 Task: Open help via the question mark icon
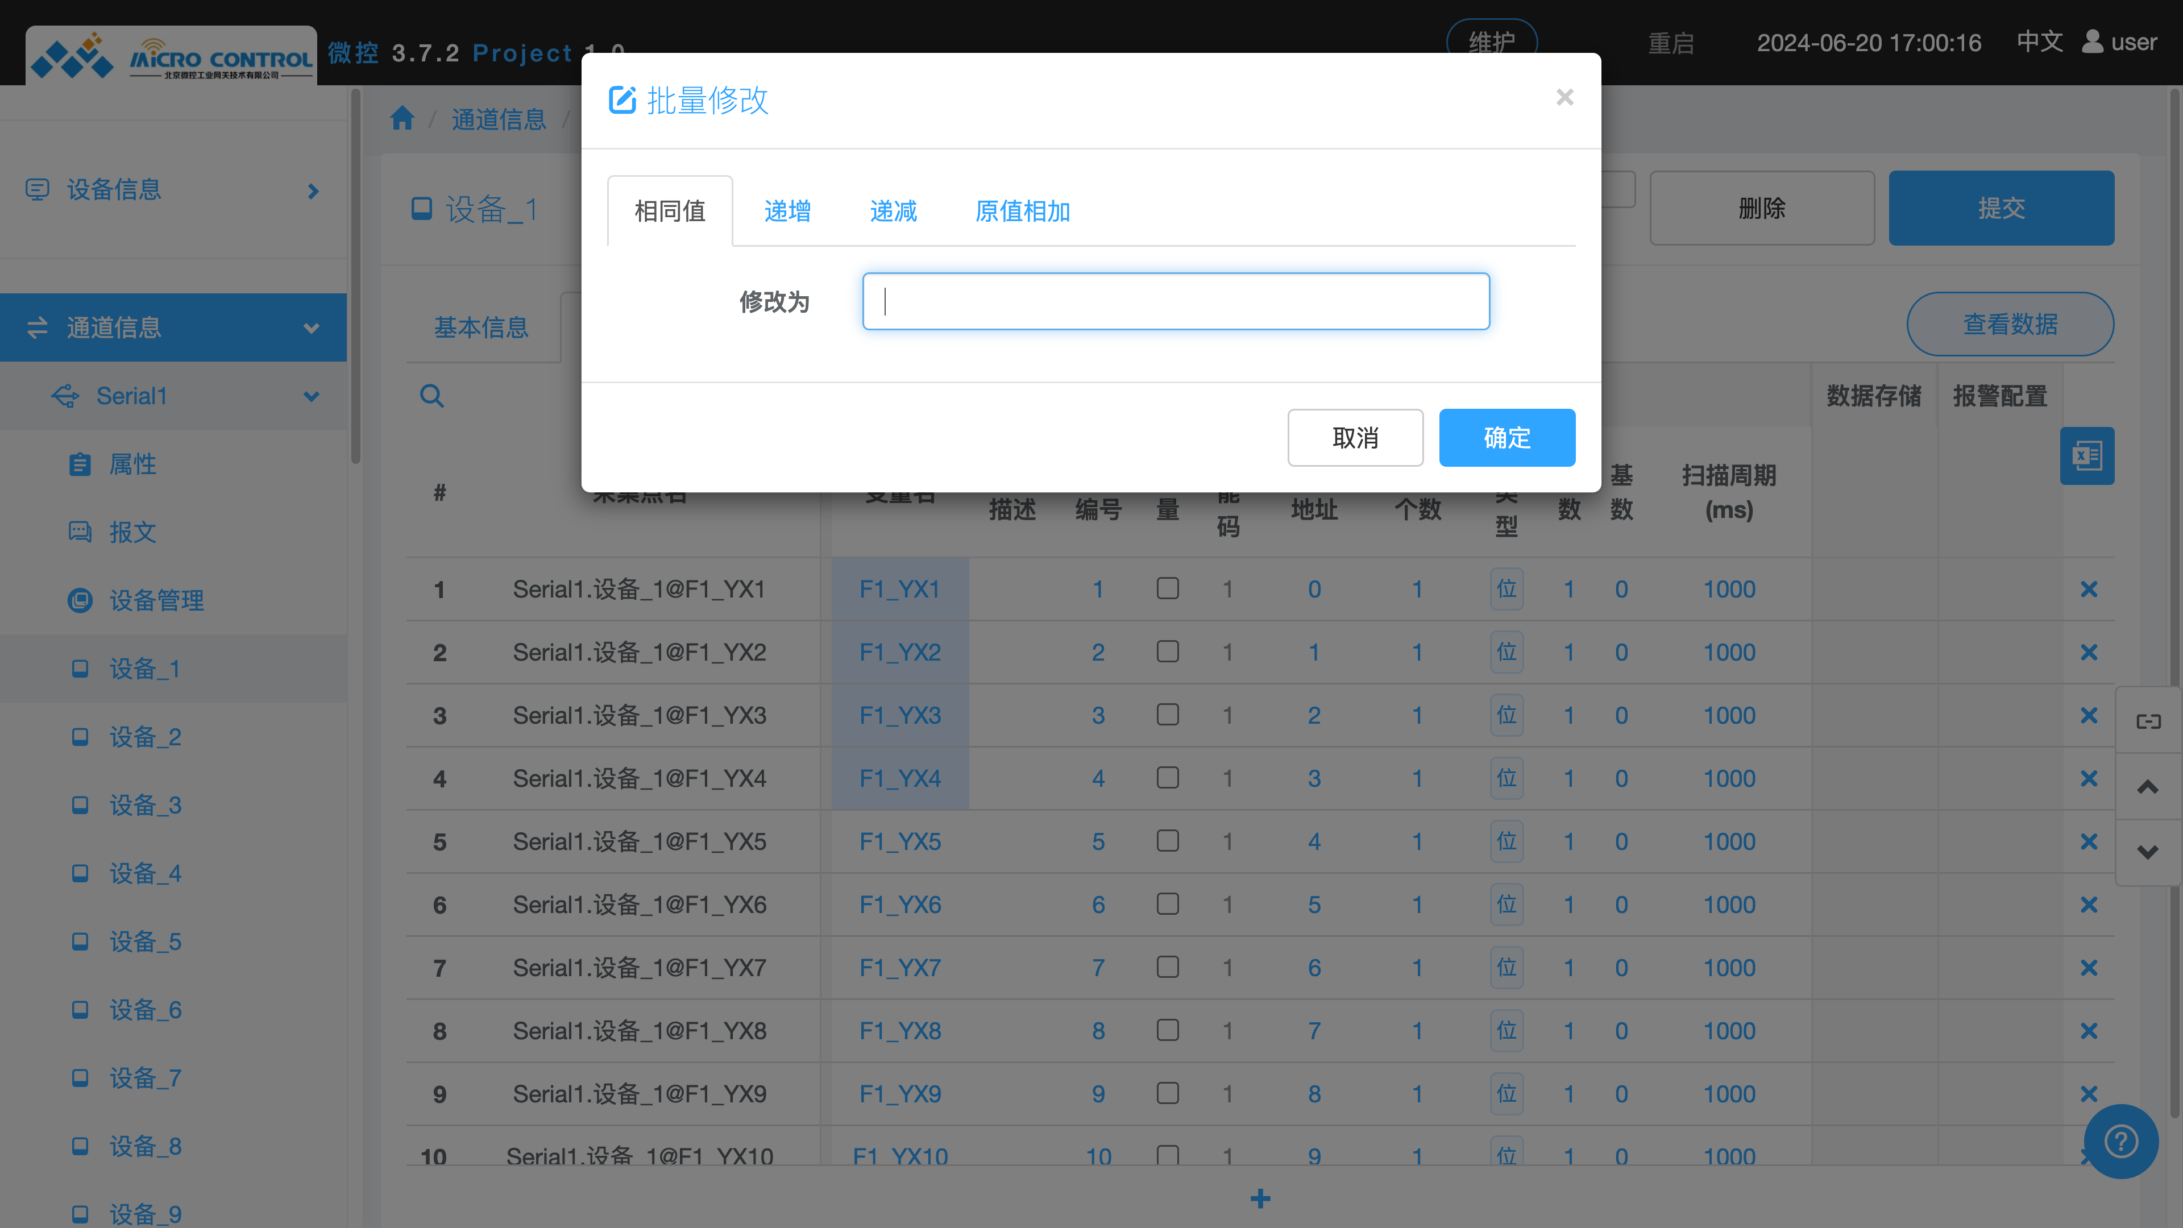(x=2121, y=1140)
